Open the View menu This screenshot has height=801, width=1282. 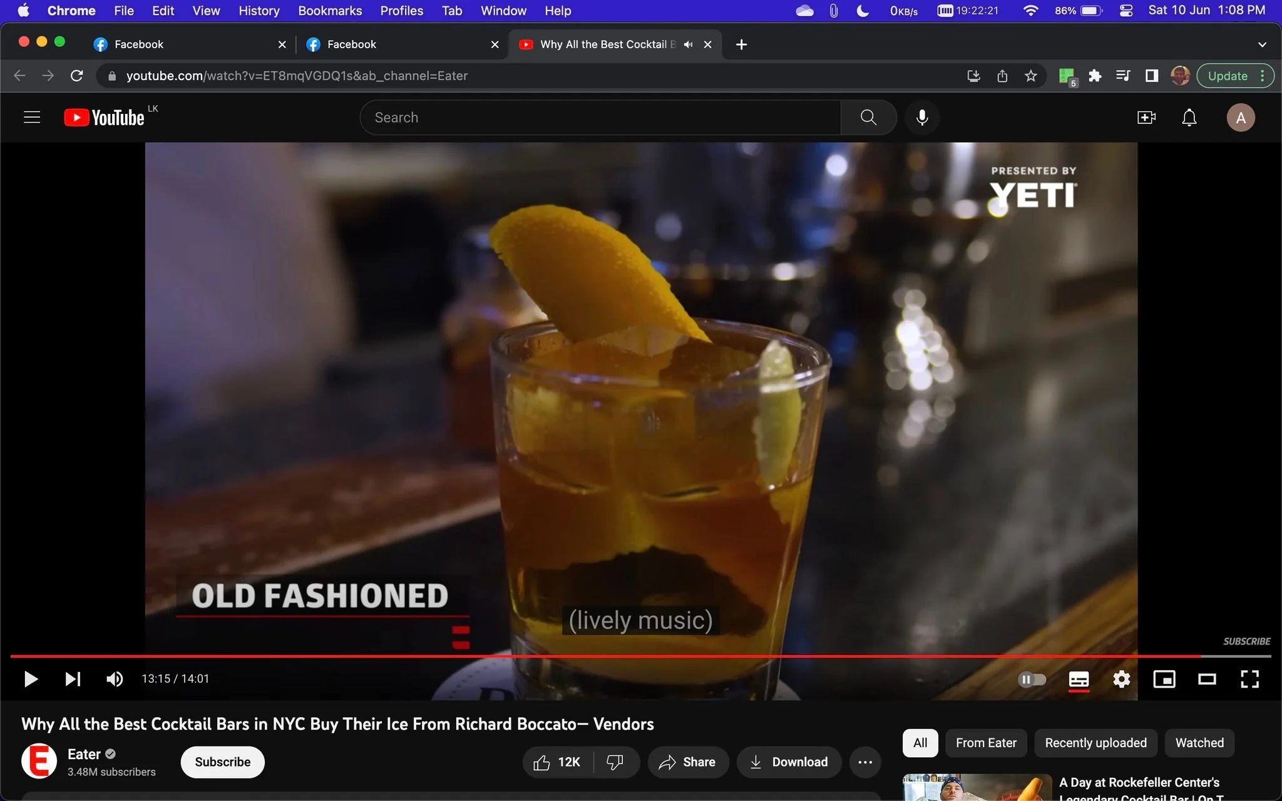click(206, 11)
